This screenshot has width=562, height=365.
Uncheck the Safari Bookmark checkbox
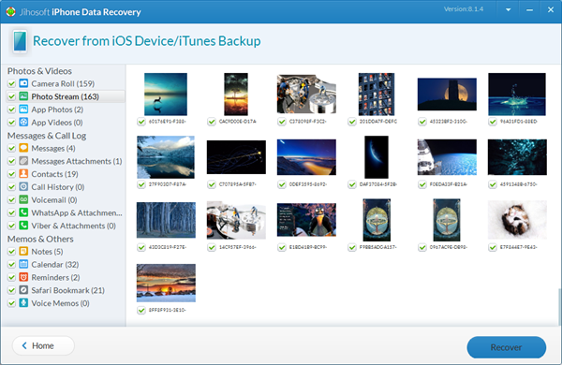tap(11, 290)
